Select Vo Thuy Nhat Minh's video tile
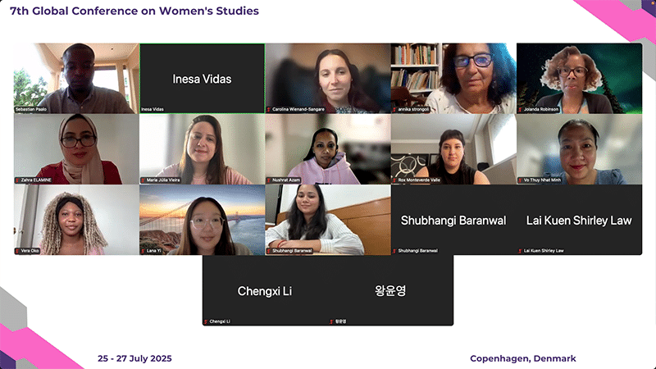This screenshot has height=369, width=656. [x=580, y=149]
